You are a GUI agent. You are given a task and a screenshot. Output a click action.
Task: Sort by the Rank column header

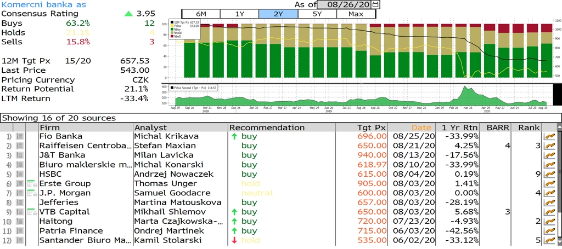click(527, 128)
